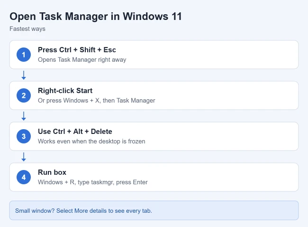Click 'Opens Task Manager right away' description

tap(82, 60)
